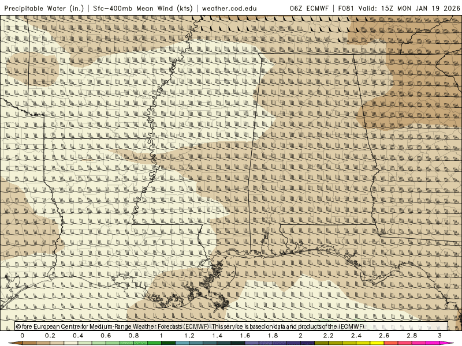This screenshot has height=346, width=462.
Task: Click the '1.2' label on the color scale
Action: click(x=189, y=336)
